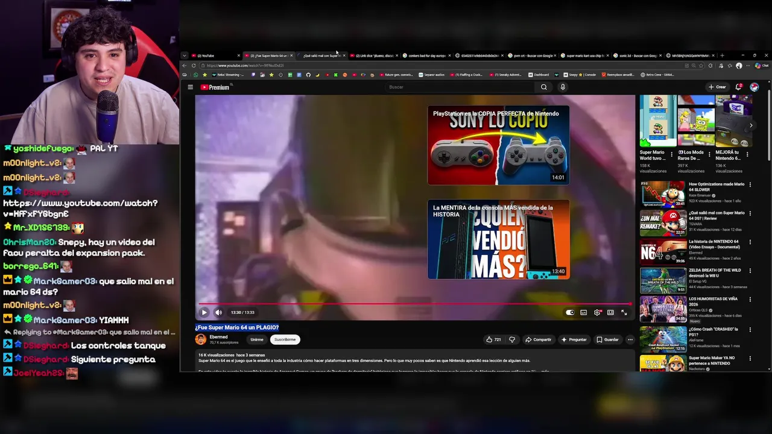Click the YouTube Buscar search field

pyautogui.click(x=460, y=87)
